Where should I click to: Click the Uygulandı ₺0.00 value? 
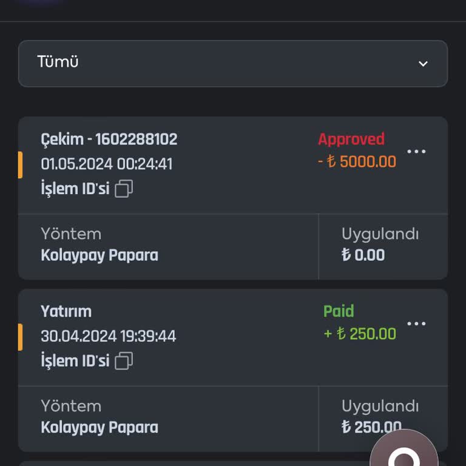(363, 255)
